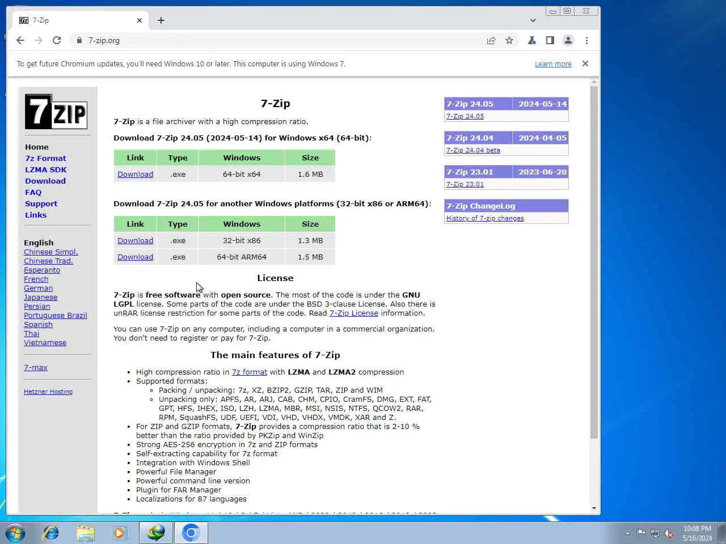
Task: Click the network tray icon
Action: click(655, 533)
